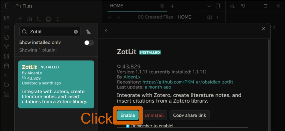
Task: Toggle the right sidebar panel
Action: [x=218, y=6]
